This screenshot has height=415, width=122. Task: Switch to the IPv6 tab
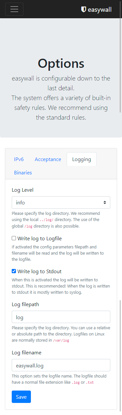pyautogui.click(x=19, y=159)
